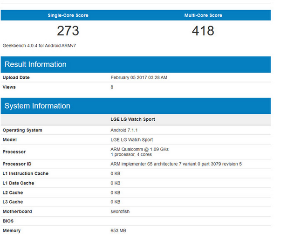Click the Processor ID value starting ARM implementer
Screen dimensions: 287x241
tap(176, 164)
